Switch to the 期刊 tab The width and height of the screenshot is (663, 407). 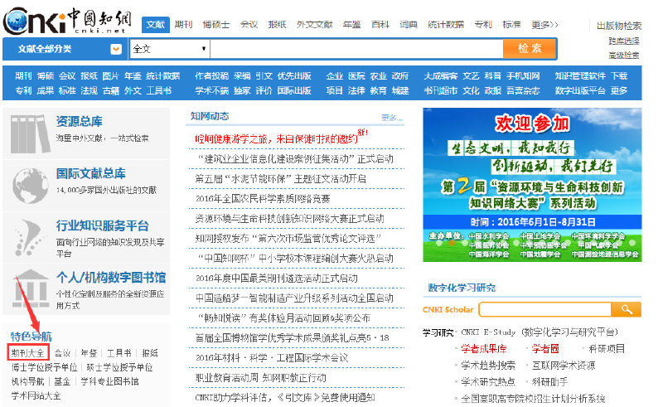click(x=183, y=25)
